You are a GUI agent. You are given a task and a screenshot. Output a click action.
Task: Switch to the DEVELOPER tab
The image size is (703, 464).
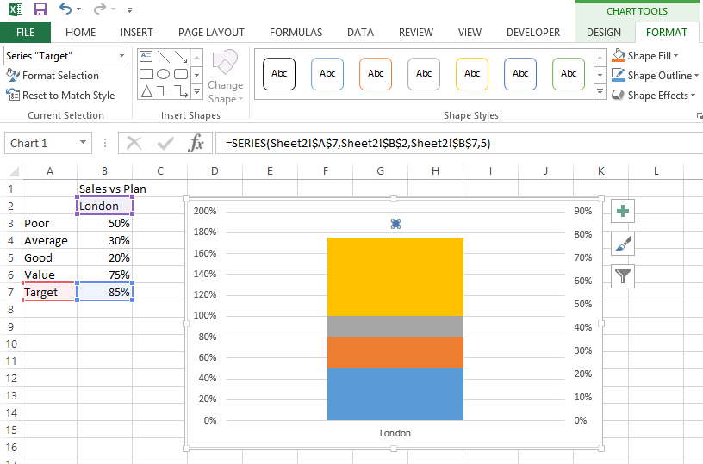[533, 32]
